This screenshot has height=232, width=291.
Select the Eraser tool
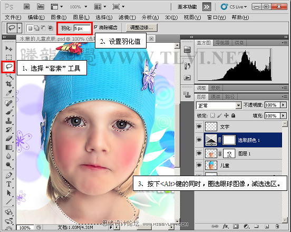point(8,138)
